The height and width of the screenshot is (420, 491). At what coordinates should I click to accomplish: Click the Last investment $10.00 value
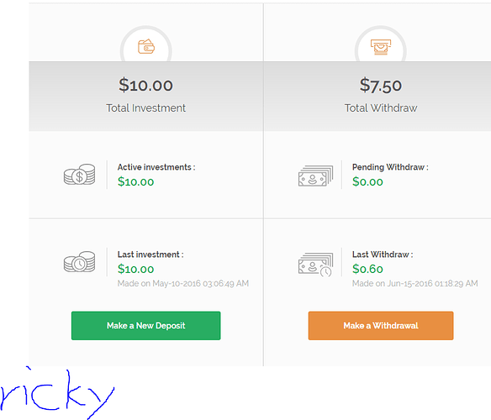pos(136,269)
